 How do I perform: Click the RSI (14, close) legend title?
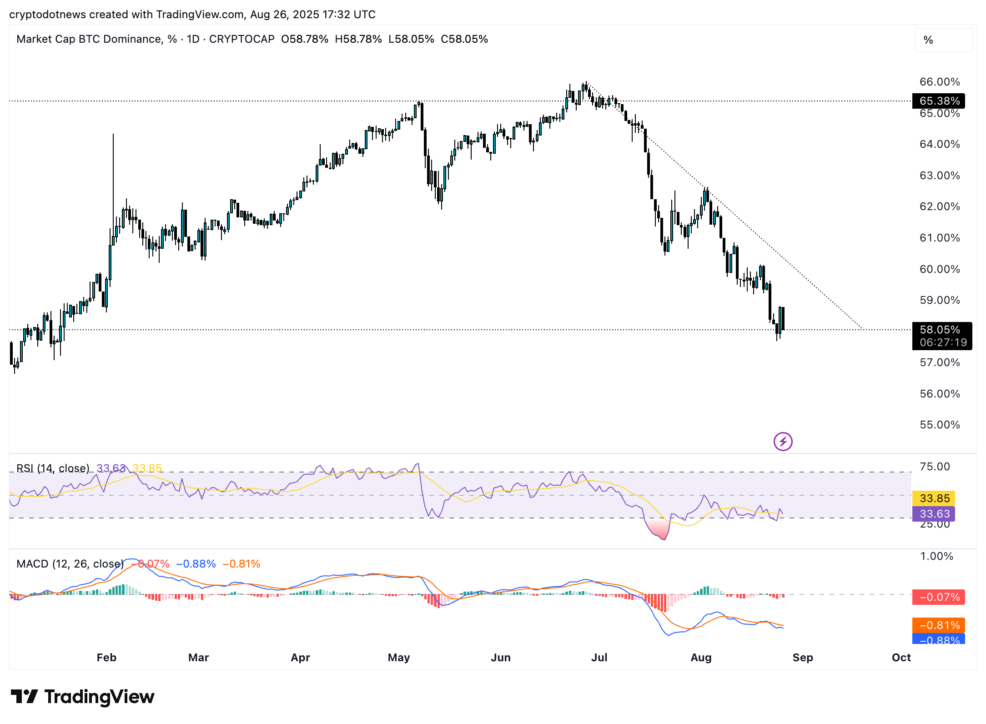[x=53, y=468]
